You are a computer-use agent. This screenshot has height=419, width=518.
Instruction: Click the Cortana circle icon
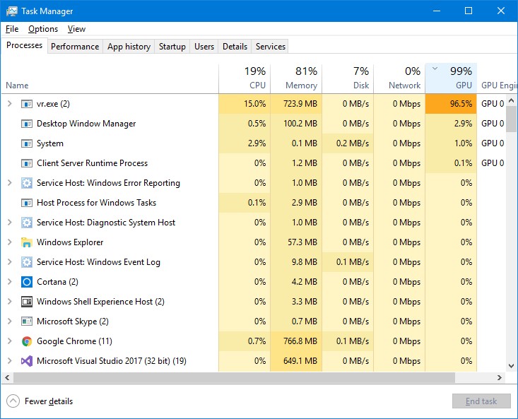[x=27, y=282]
